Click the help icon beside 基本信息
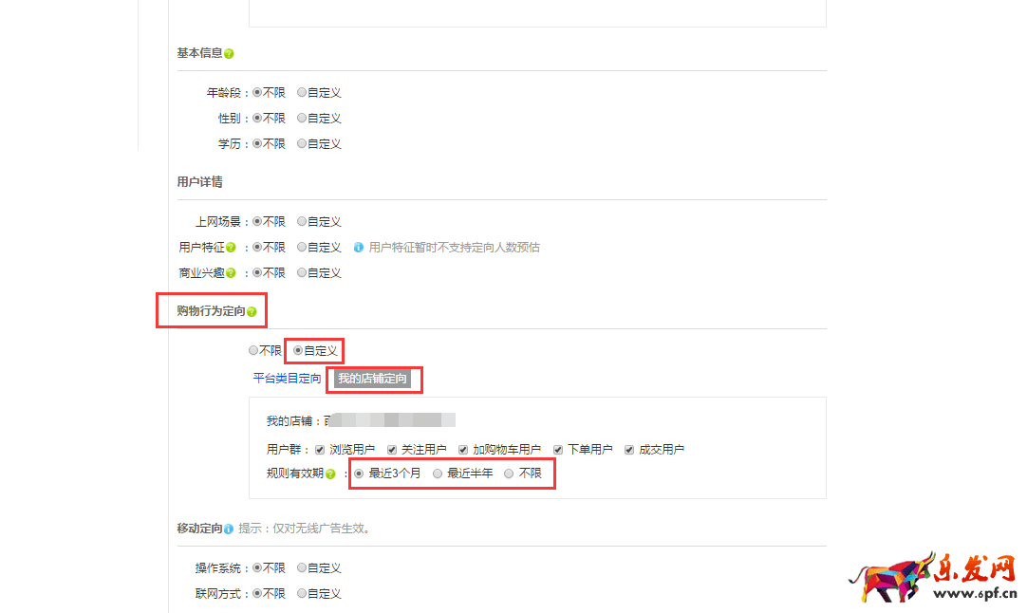This screenshot has width=1027, height=613. click(229, 54)
